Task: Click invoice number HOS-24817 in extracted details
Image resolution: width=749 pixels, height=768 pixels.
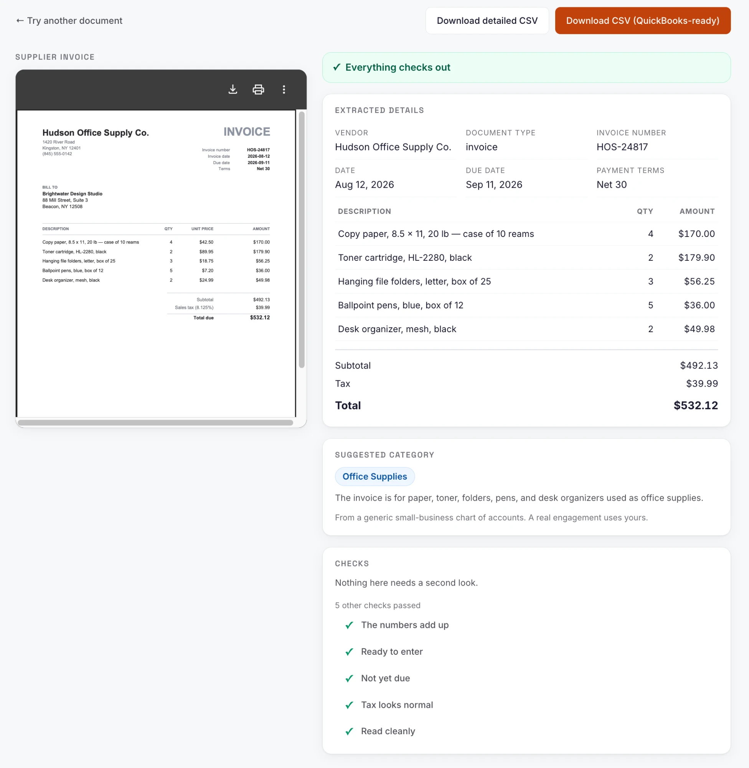Action: (x=622, y=147)
